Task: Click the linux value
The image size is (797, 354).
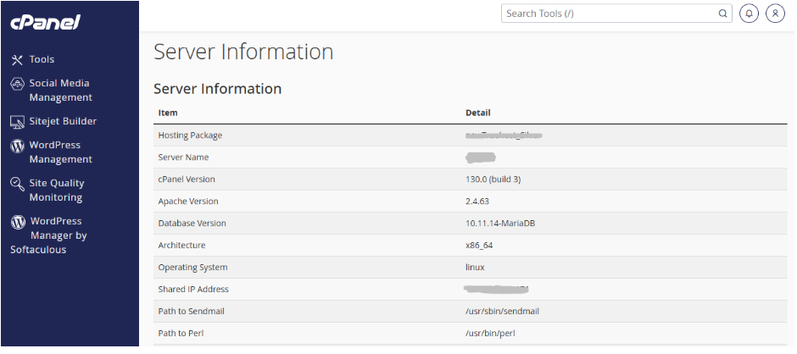Action: pyautogui.click(x=476, y=267)
